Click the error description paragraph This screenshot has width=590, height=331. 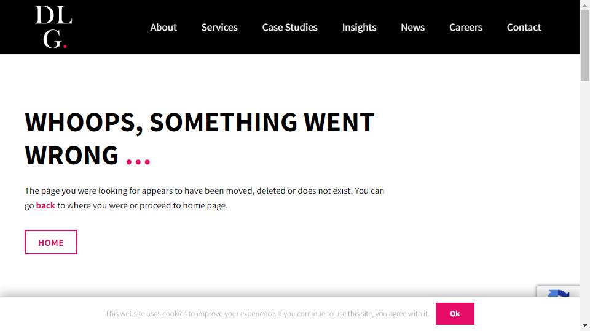[x=204, y=198]
